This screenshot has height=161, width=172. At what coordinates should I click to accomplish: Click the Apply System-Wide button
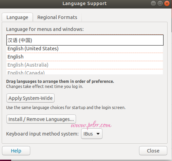(x=31, y=98)
